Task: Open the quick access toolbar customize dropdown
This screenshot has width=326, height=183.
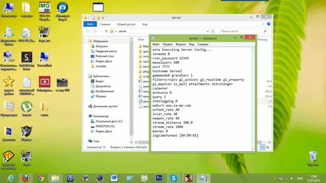Action: click(x=103, y=18)
